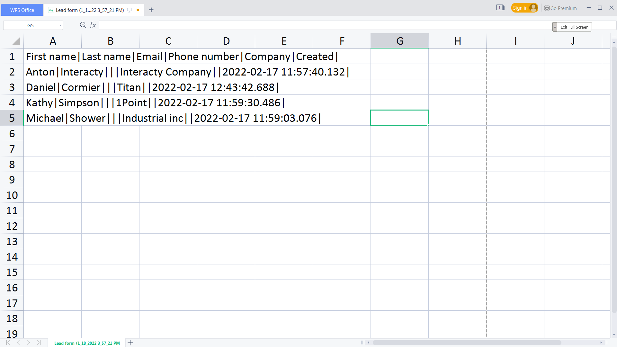Image resolution: width=617 pixels, height=347 pixels.
Task: Click the Exit Full Screen button
Action: click(574, 27)
